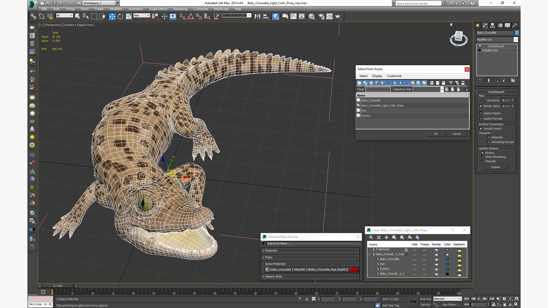Click Add Selected Objects plus icon in Layer dialog
Viewport: 548px width, 308px height.
pyautogui.click(x=386, y=237)
